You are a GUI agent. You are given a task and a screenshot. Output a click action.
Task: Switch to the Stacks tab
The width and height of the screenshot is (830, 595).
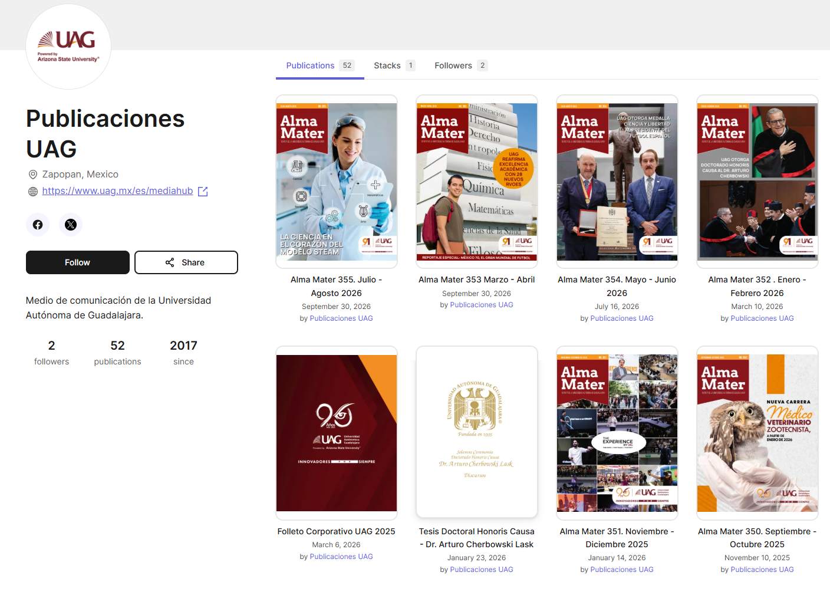coord(394,65)
